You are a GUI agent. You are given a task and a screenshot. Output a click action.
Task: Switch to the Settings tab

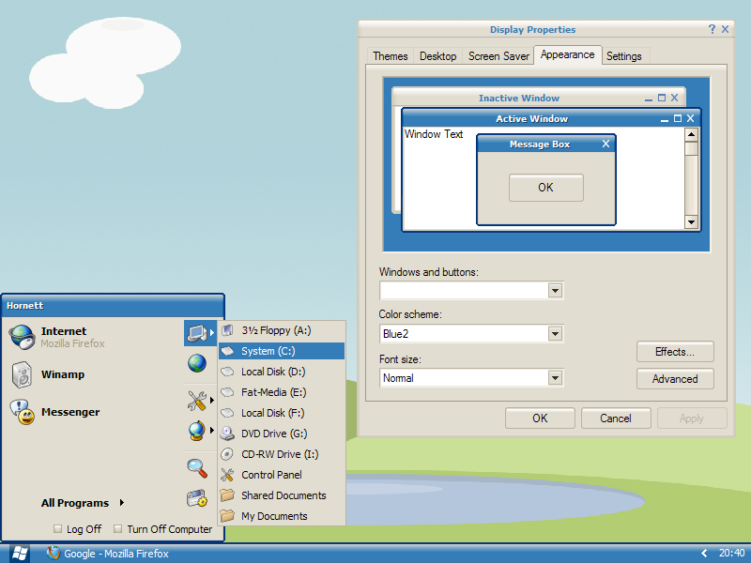tap(623, 56)
